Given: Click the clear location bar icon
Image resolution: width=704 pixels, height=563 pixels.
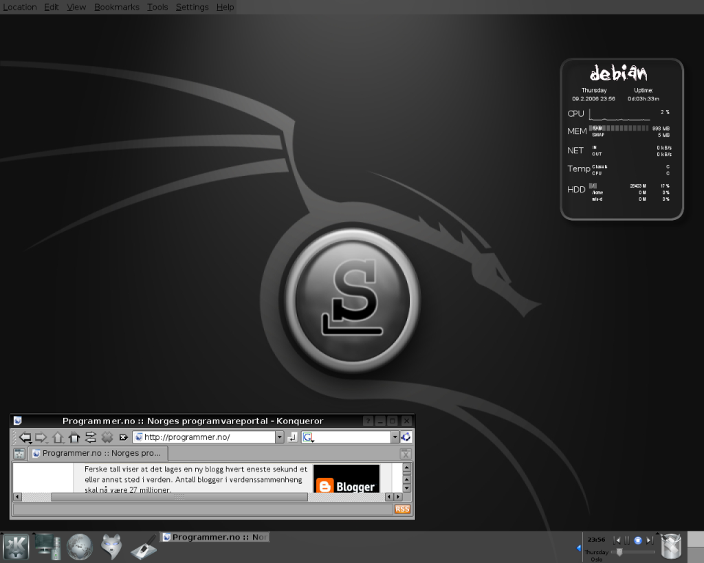Looking at the screenshot, I should pyautogui.click(x=123, y=437).
